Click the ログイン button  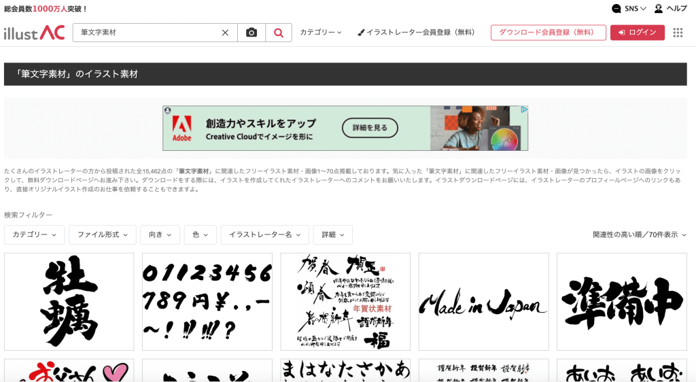click(x=638, y=33)
